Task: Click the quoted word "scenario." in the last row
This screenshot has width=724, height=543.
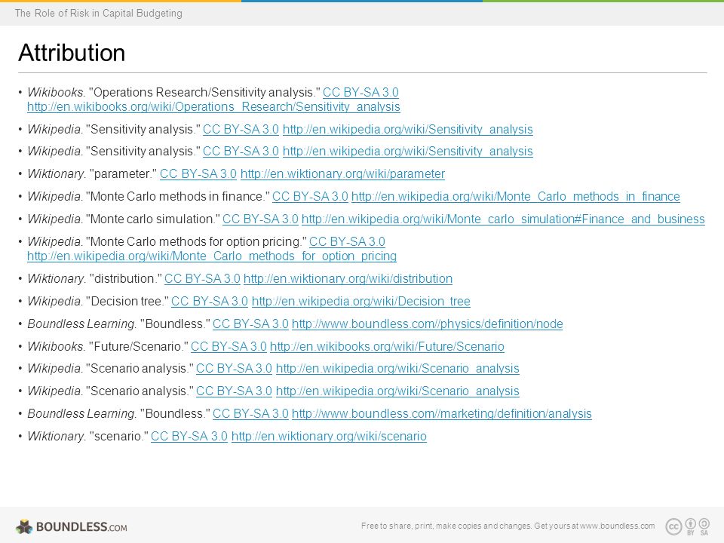Action: tap(118, 437)
